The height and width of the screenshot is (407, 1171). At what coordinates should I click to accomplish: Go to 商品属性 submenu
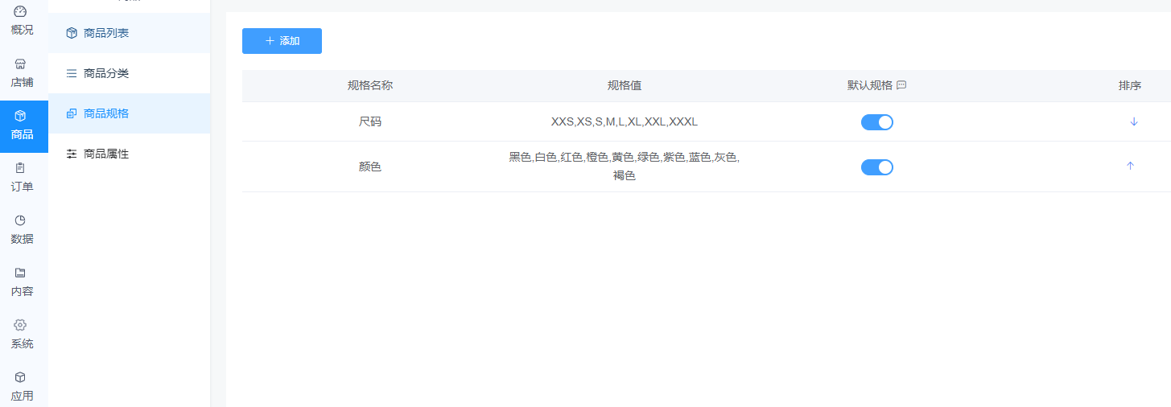(130, 154)
